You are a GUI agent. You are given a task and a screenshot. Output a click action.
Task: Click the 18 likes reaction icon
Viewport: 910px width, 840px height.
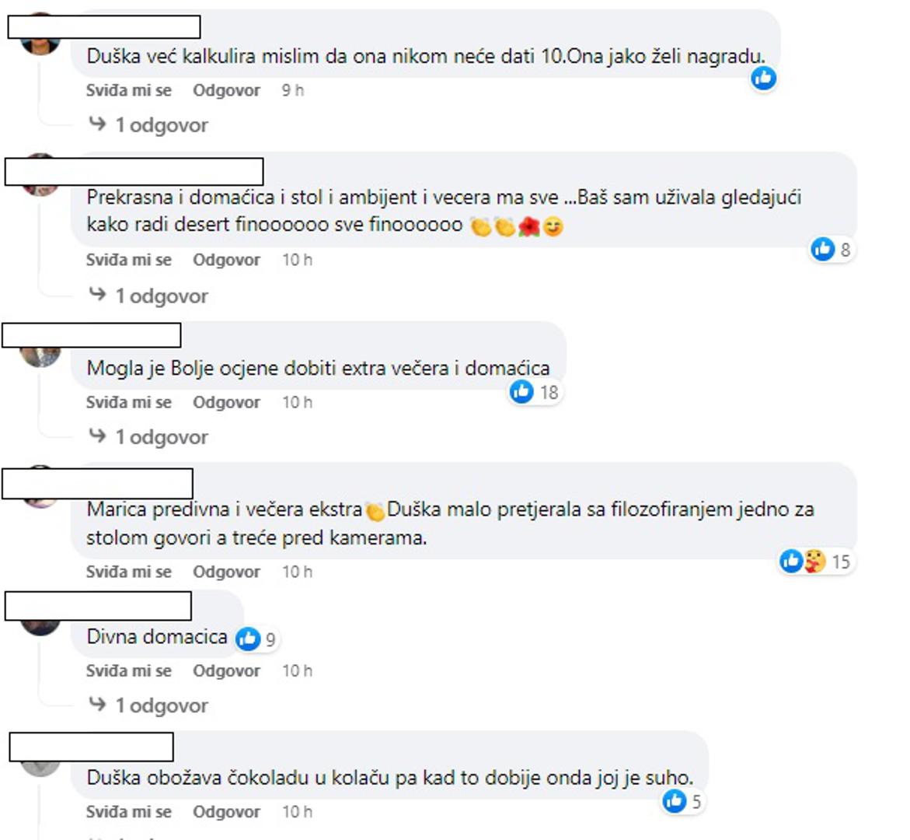pos(521,391)
